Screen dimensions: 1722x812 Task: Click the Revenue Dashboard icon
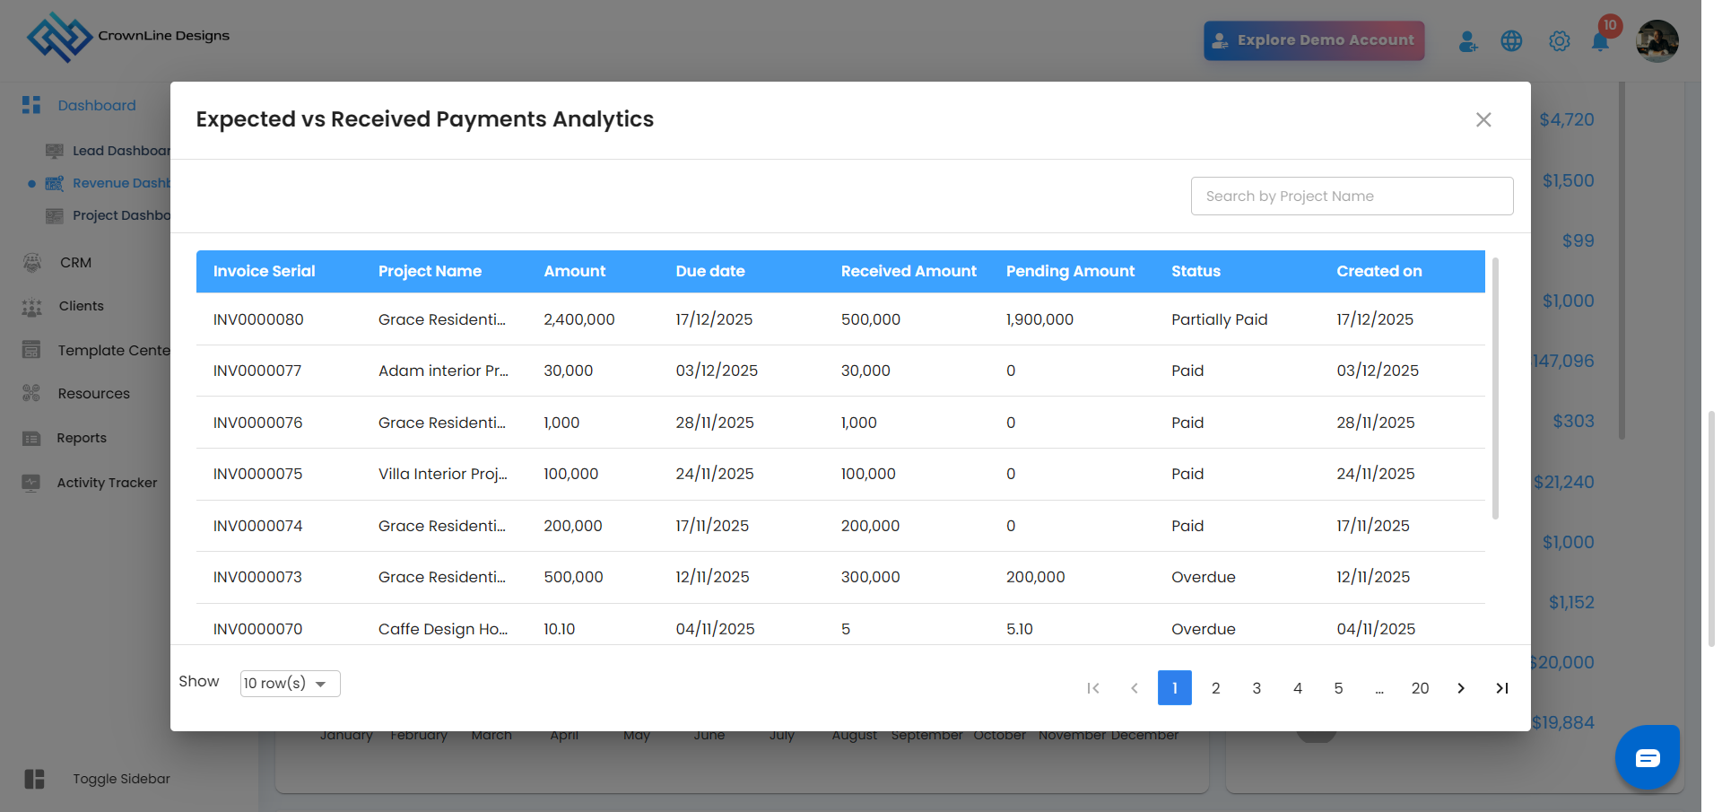[55, 183]
